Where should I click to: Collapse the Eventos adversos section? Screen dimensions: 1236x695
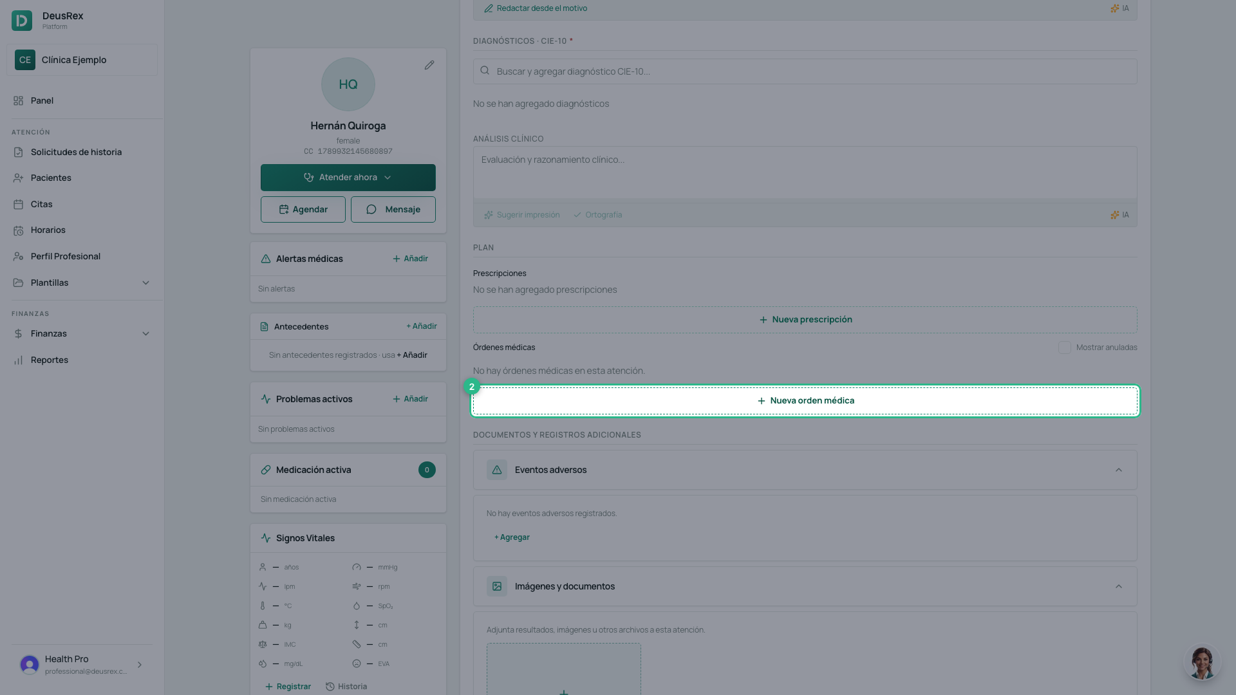click(x=1119, y=470)
